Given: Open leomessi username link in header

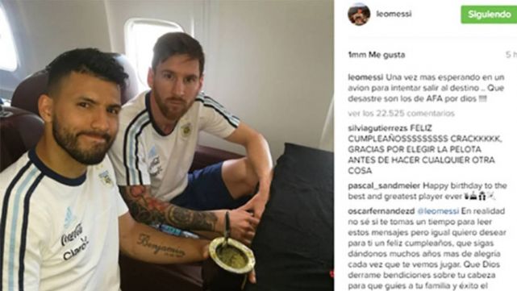Looking at the screenshot, I should click(394, 15).
